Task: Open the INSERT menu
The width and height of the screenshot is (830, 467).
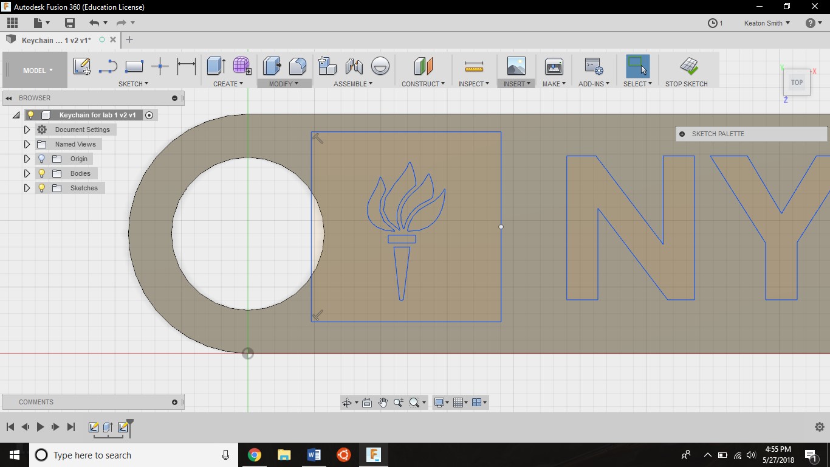Action: click(x=517, y=84)
